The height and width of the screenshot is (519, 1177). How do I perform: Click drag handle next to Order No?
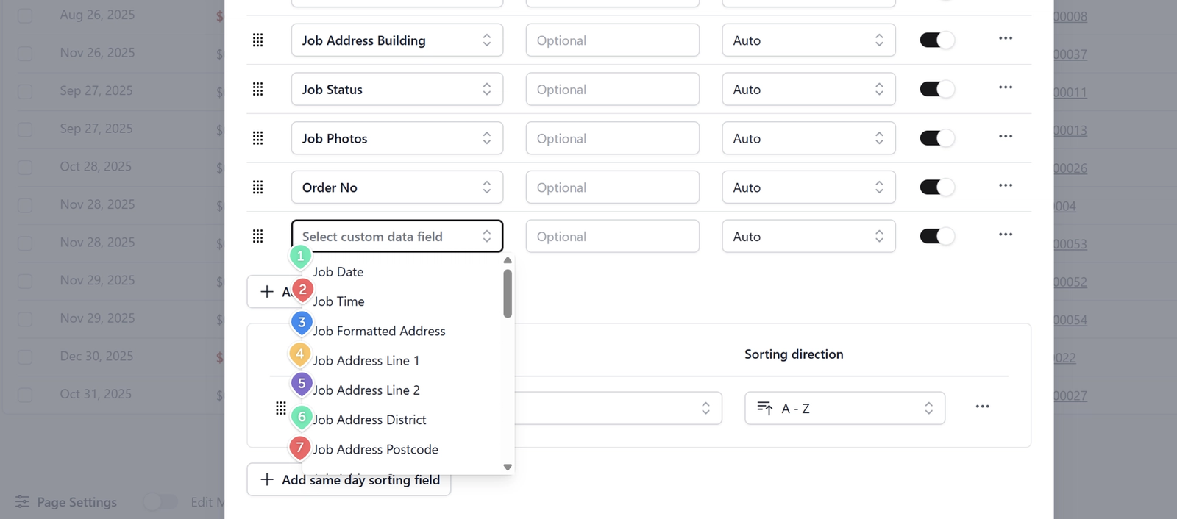coord(257,187)
